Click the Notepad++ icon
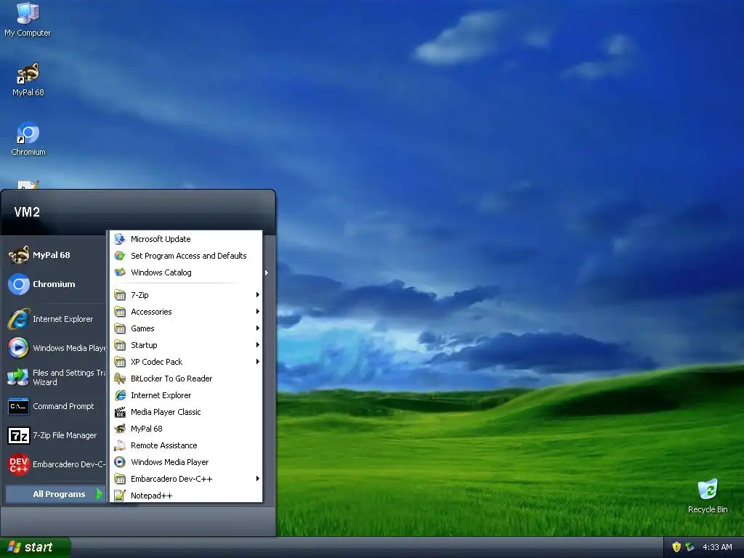Viewport: 744px width, 558px height. pos(120,496)
